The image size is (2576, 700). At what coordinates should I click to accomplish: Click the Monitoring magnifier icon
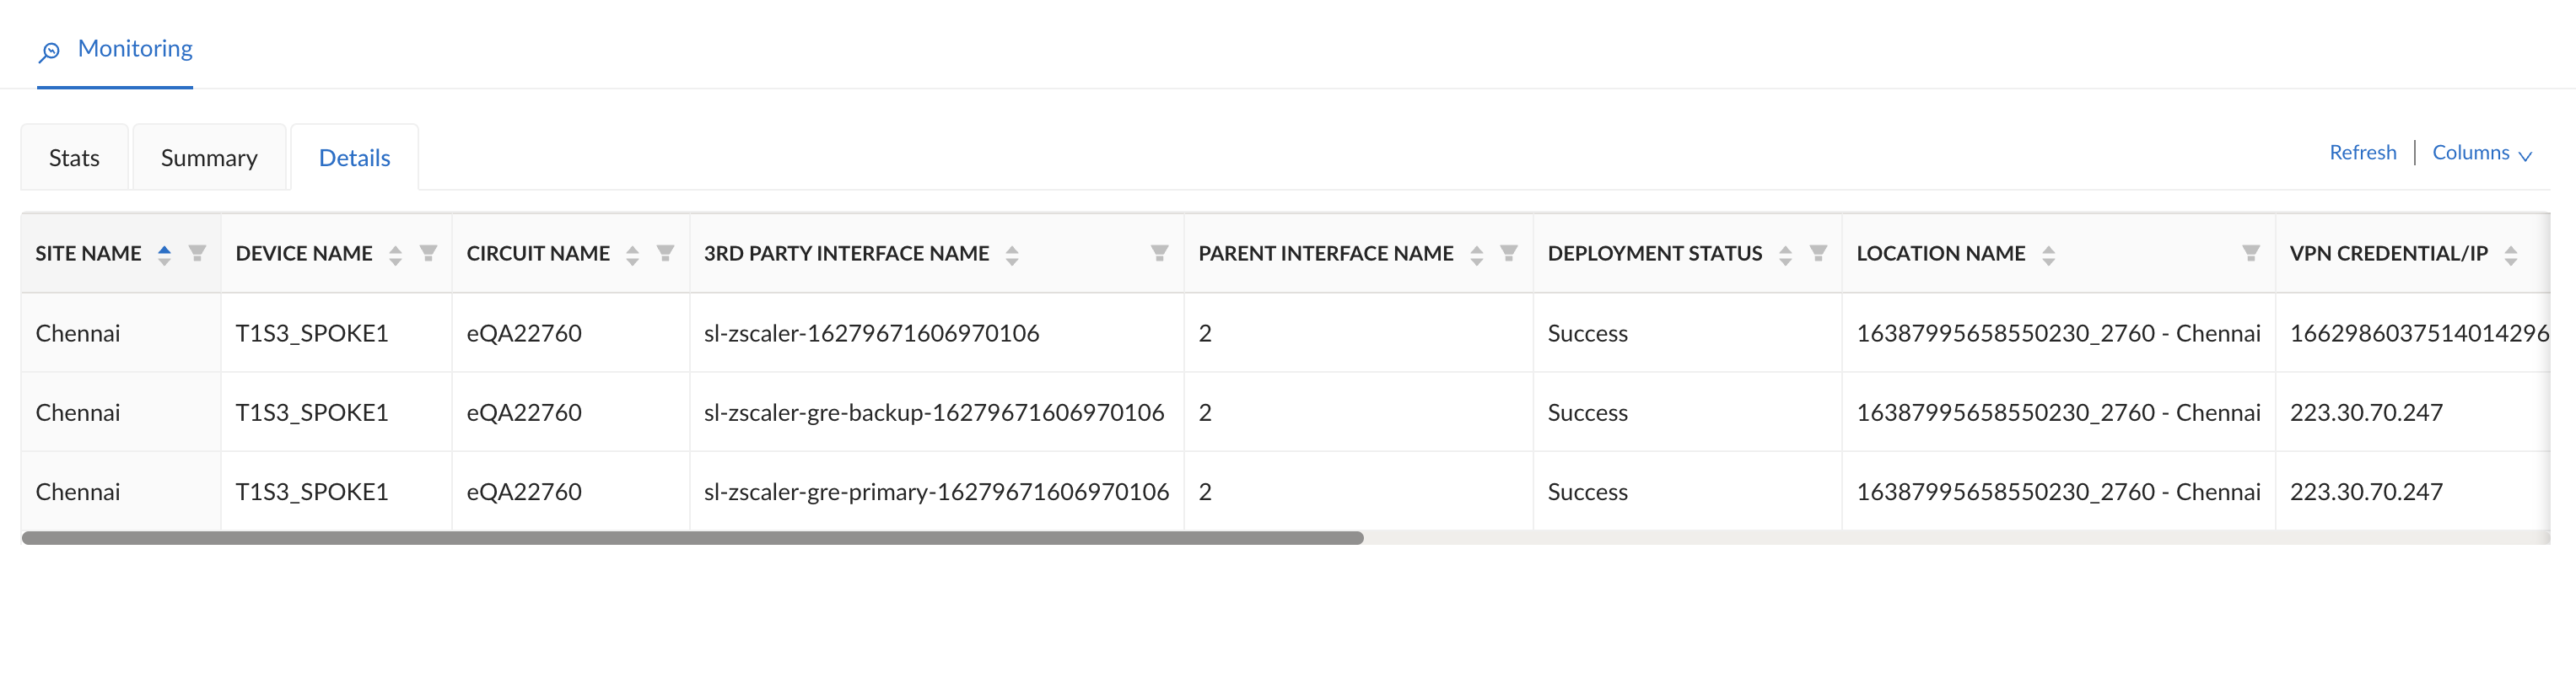point(49,51)
